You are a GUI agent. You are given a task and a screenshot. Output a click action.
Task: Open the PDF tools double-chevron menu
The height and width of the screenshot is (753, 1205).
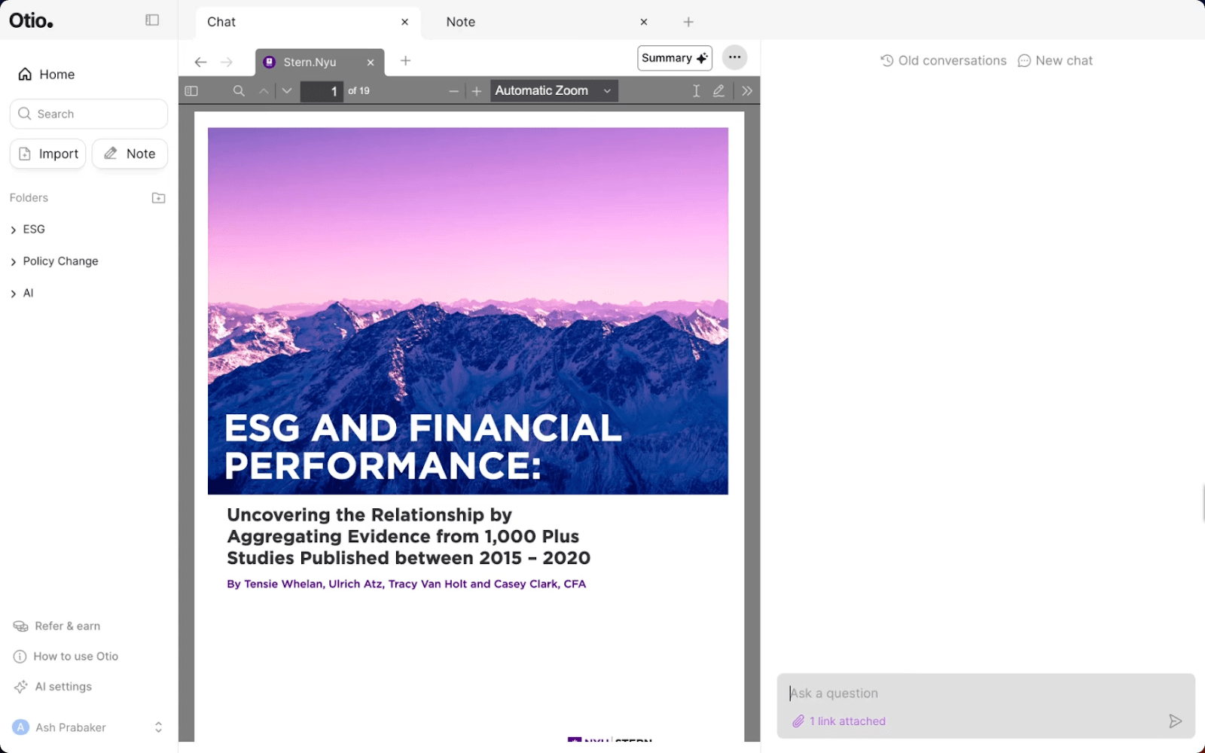click(746, 91)
